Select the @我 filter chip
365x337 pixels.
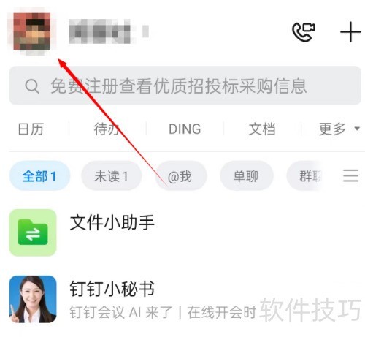point(180,175)
